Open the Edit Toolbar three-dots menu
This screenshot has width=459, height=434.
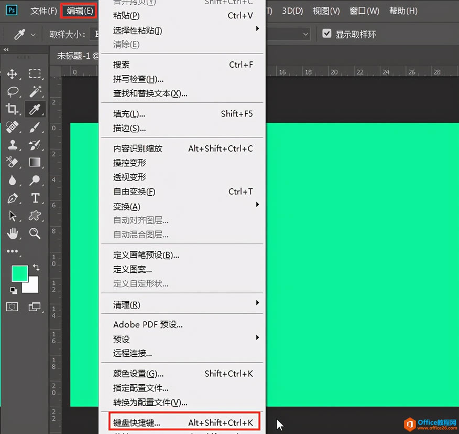12,251
